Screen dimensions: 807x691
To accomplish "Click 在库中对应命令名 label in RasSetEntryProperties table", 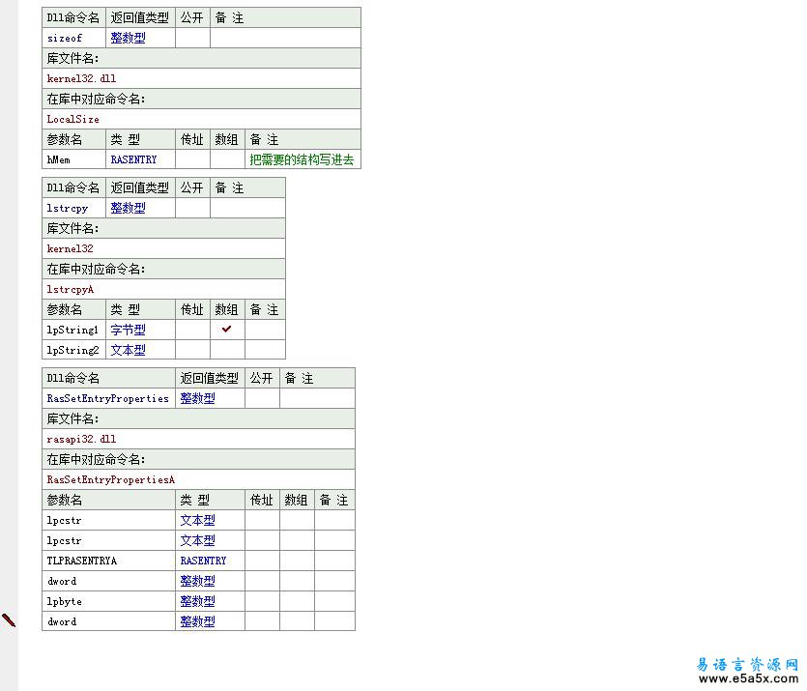I will tap(97, 460).
